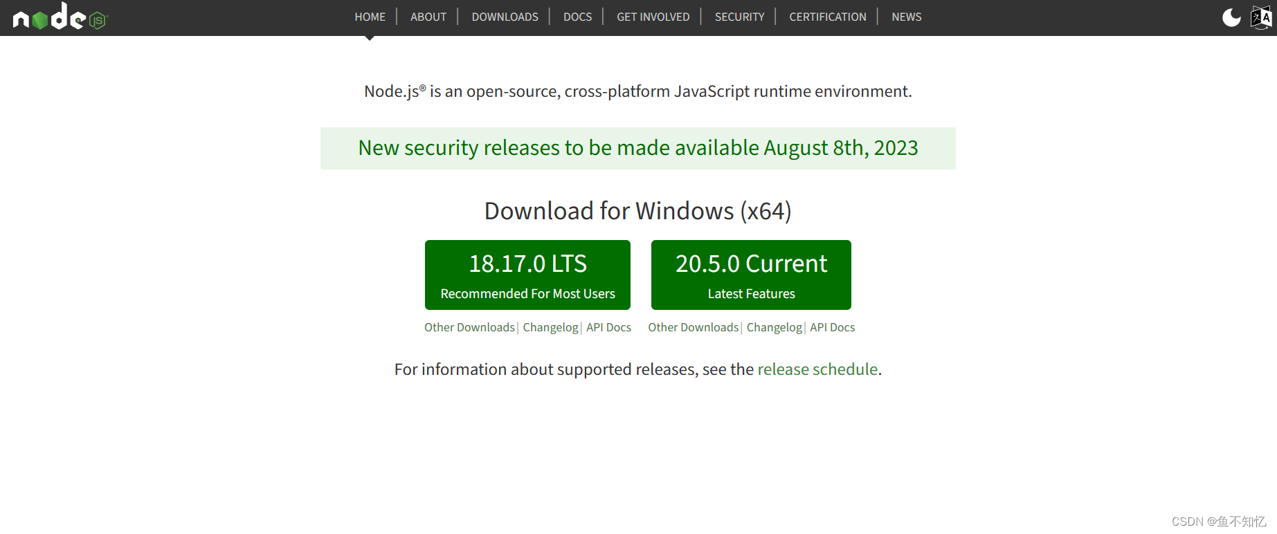Open Changelog under the LTS button
Viewport: 1277px width, 534px height.
point(550,327)
